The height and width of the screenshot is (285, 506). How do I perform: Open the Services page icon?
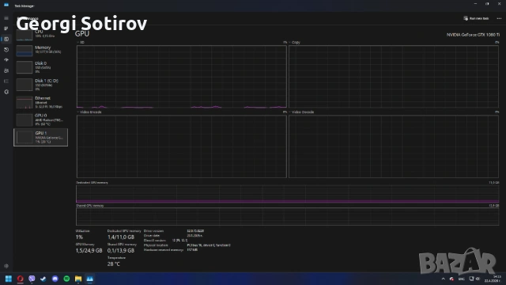[6, 92]
